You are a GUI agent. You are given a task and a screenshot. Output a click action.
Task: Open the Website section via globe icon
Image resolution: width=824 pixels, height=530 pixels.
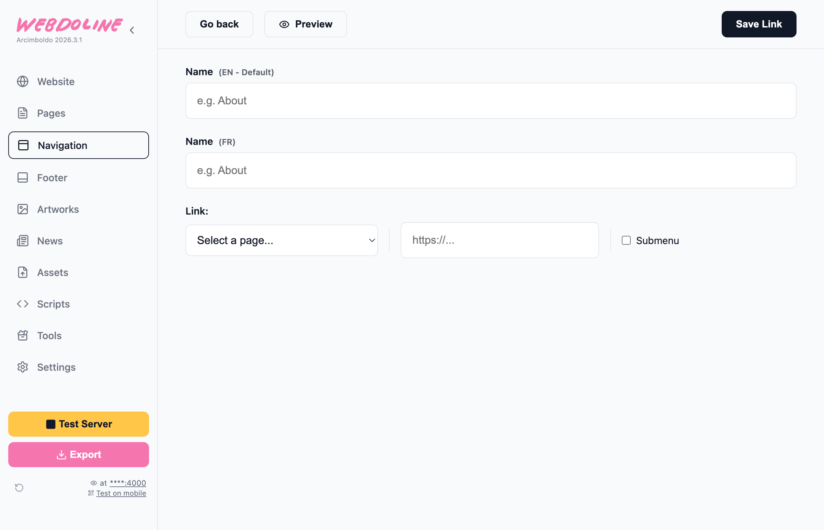pos(23,82)
